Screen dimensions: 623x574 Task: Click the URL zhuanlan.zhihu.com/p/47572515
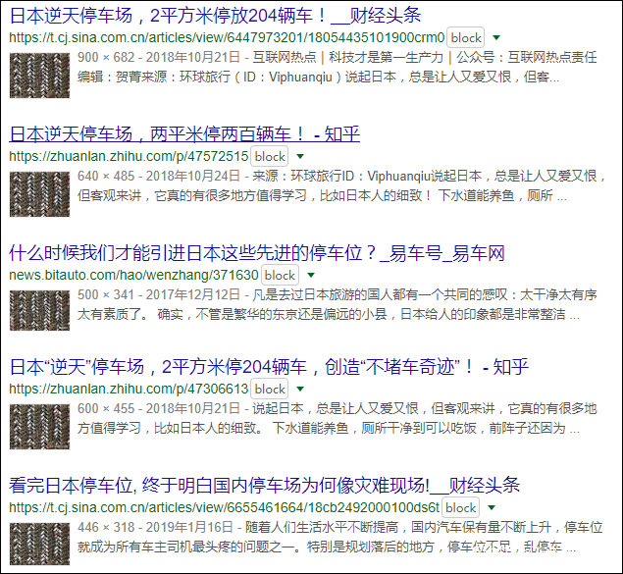(129, 157)
